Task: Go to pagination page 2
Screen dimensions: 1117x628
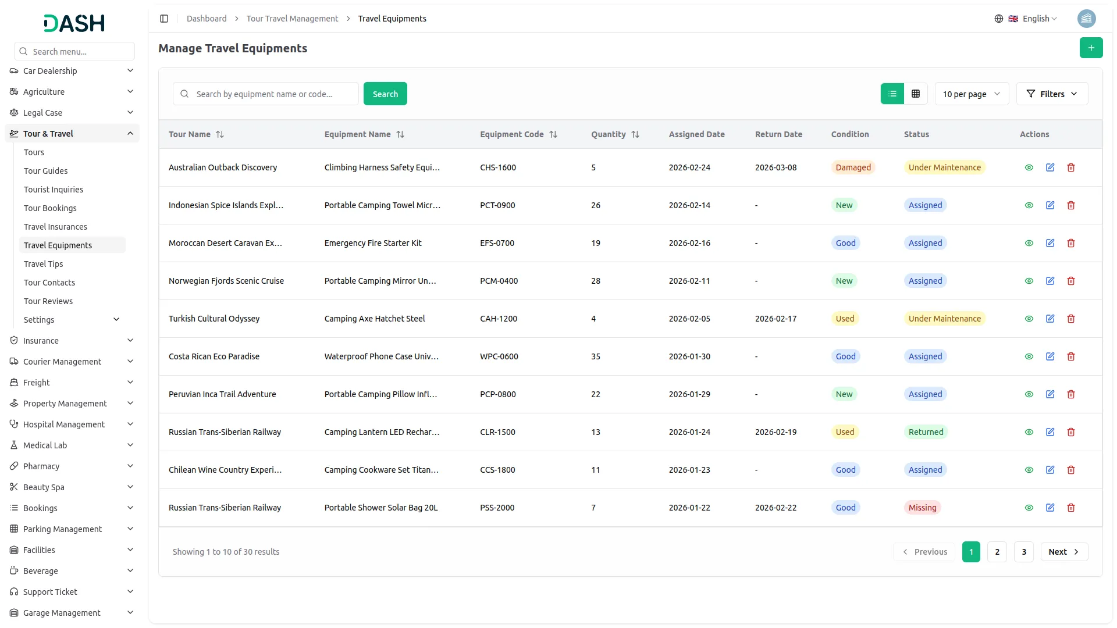Action: tap(997, 552)
